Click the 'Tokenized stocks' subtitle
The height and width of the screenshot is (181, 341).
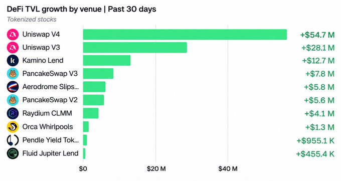coord(32,20)
